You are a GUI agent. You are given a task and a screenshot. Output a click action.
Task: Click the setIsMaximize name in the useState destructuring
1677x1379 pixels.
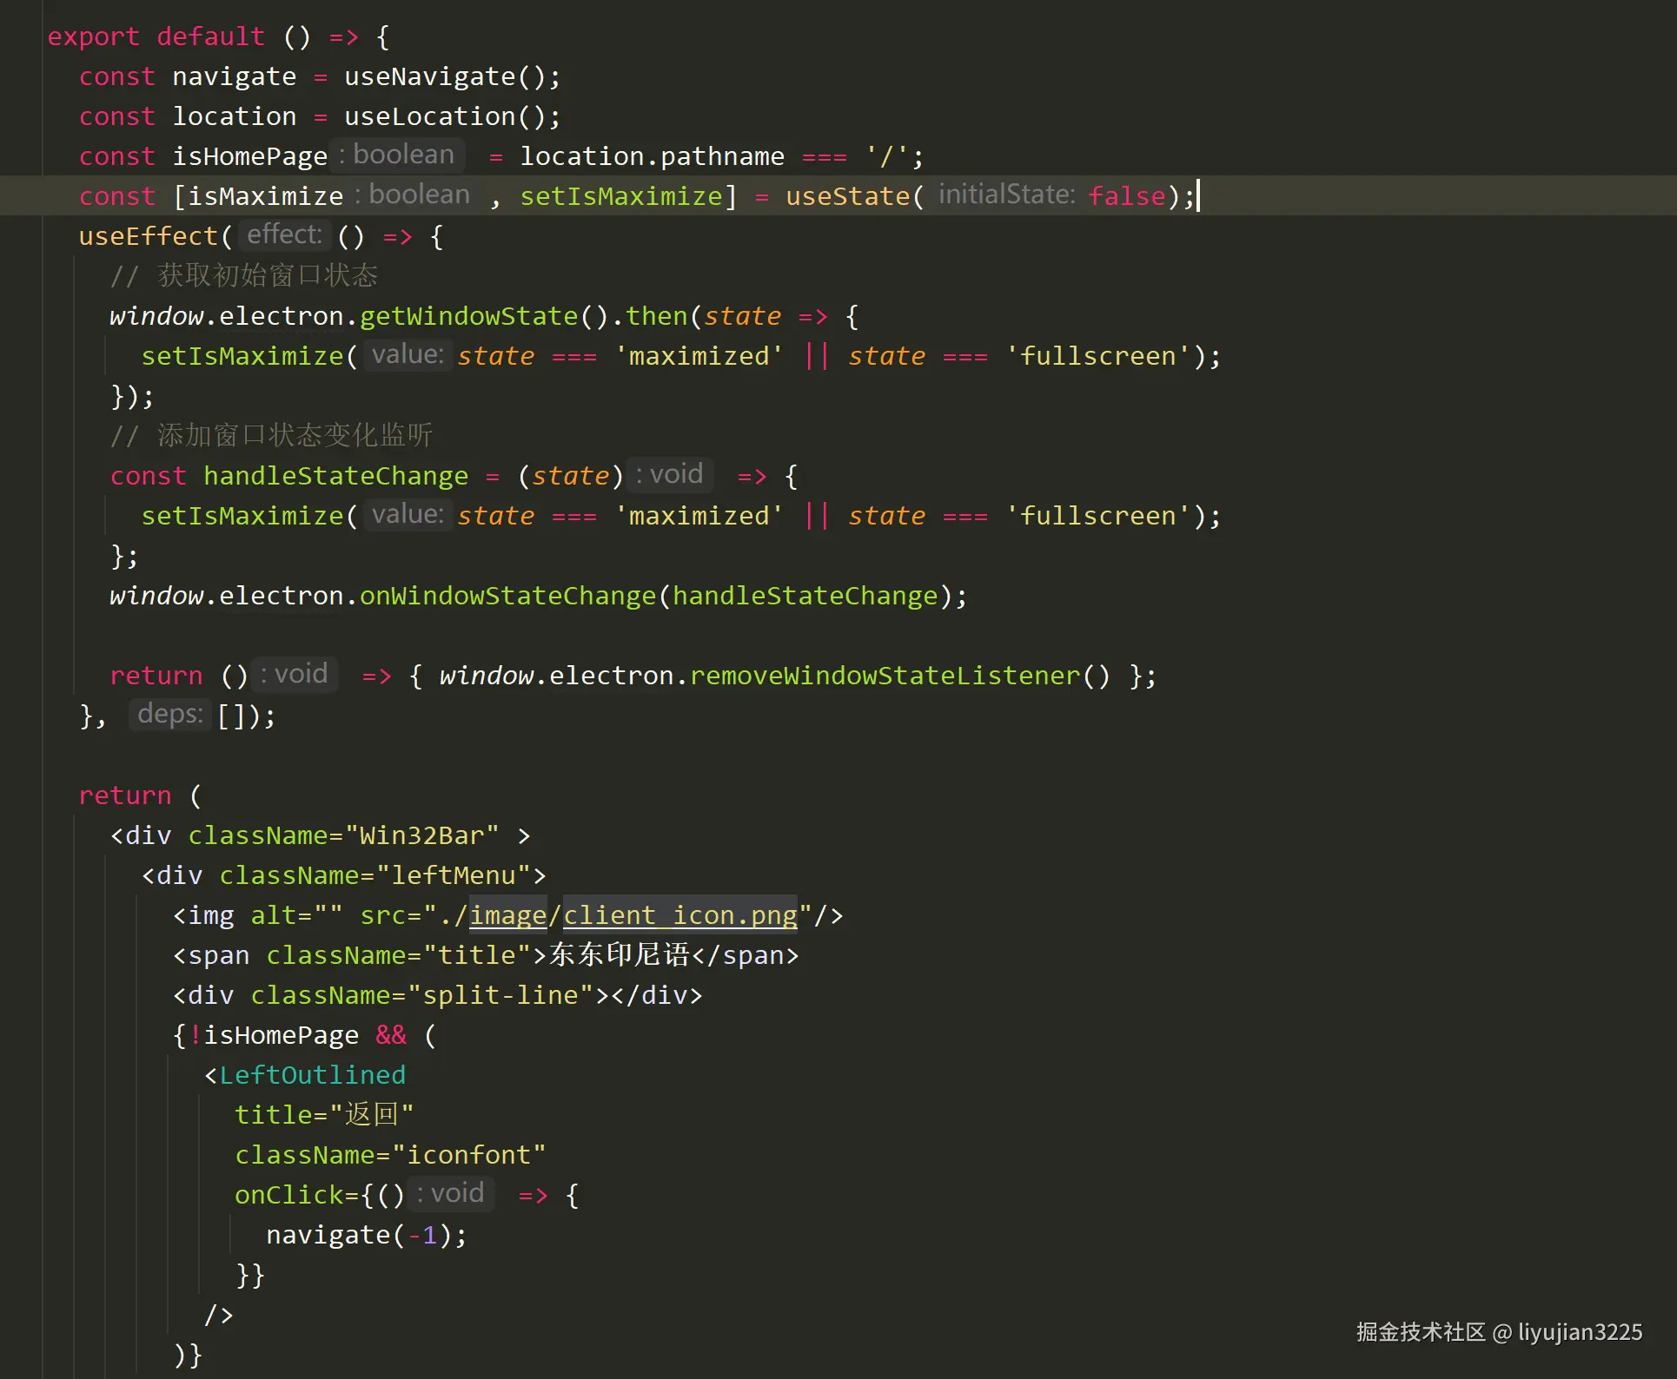621,196
